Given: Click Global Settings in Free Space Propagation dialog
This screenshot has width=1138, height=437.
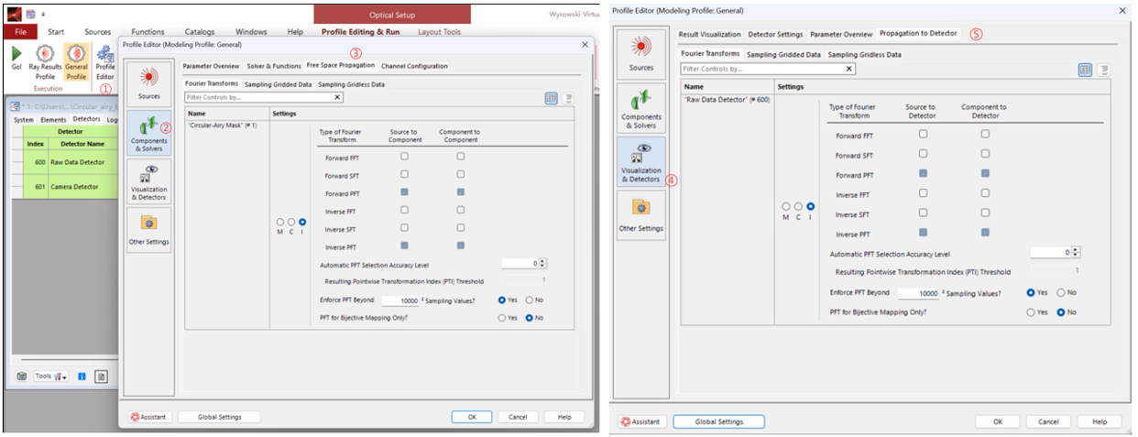Looking at the screenshot, I should pyautogui.click(x=218, y=417).
